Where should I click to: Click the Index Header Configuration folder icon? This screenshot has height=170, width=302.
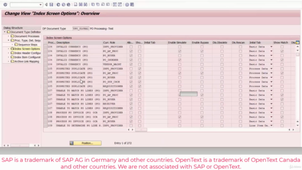pyautogui.click(x=13, y=53)
